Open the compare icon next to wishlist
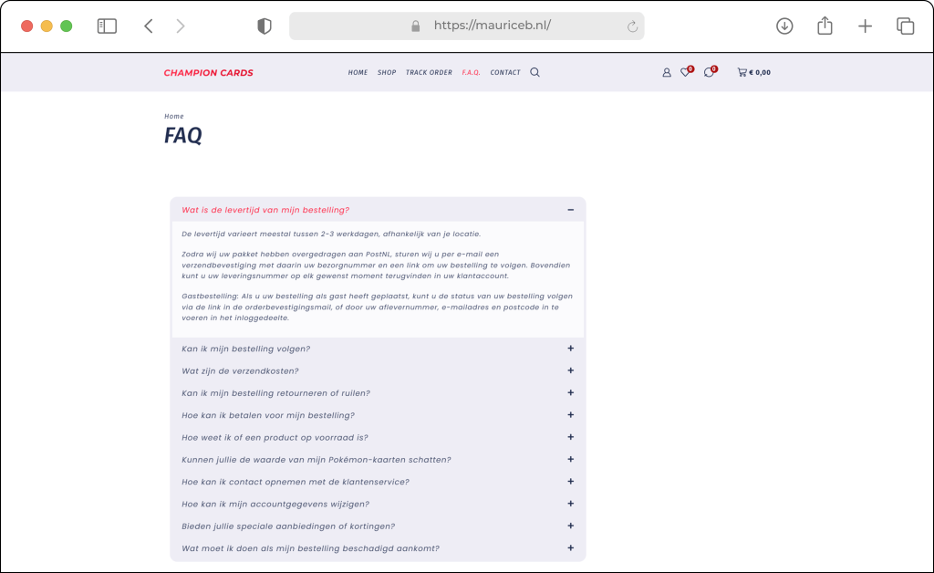 pos(710,71)
